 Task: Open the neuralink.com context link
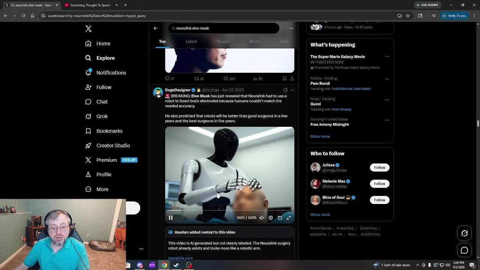(180, 258)
